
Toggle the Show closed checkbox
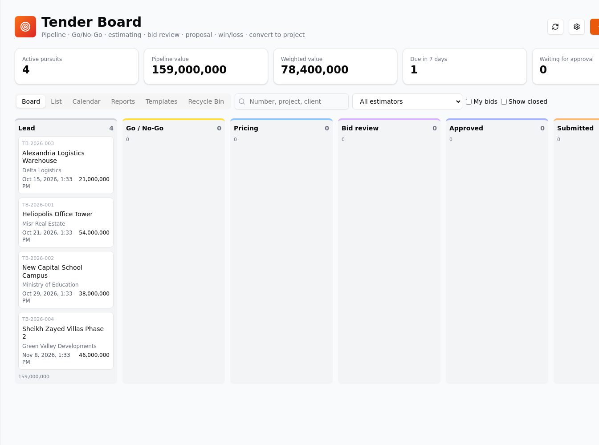(504, 101)
